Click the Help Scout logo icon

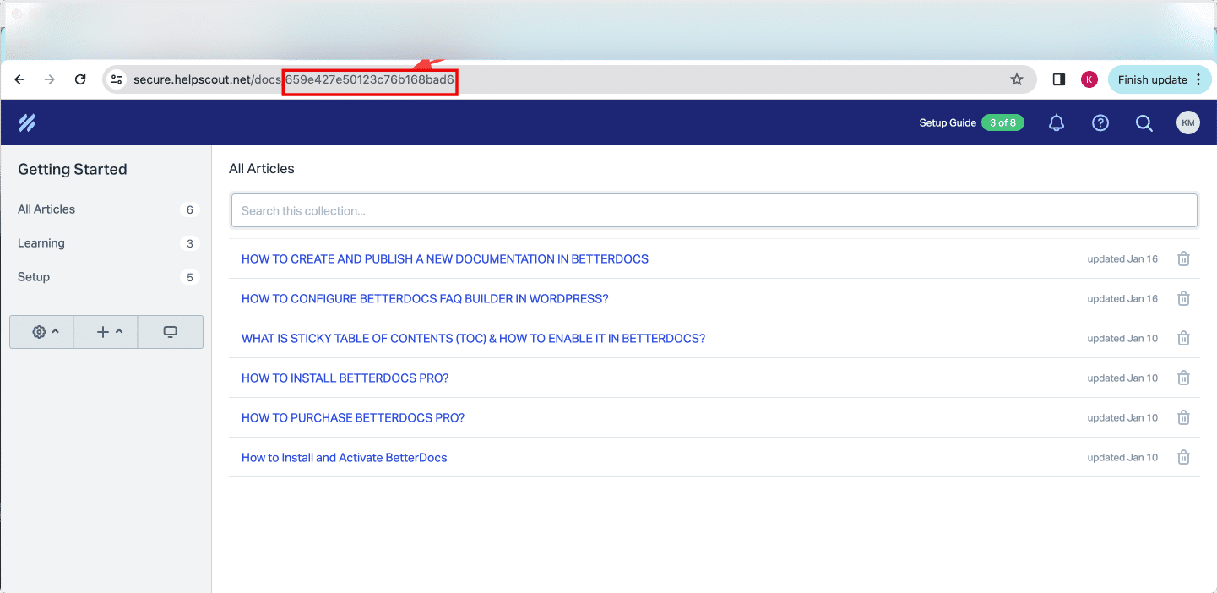[27, 123]
